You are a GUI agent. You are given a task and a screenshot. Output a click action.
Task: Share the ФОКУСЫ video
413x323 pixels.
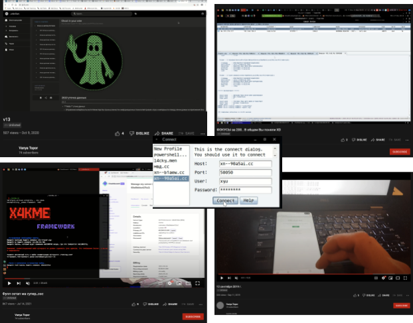(x=378, y=140)
